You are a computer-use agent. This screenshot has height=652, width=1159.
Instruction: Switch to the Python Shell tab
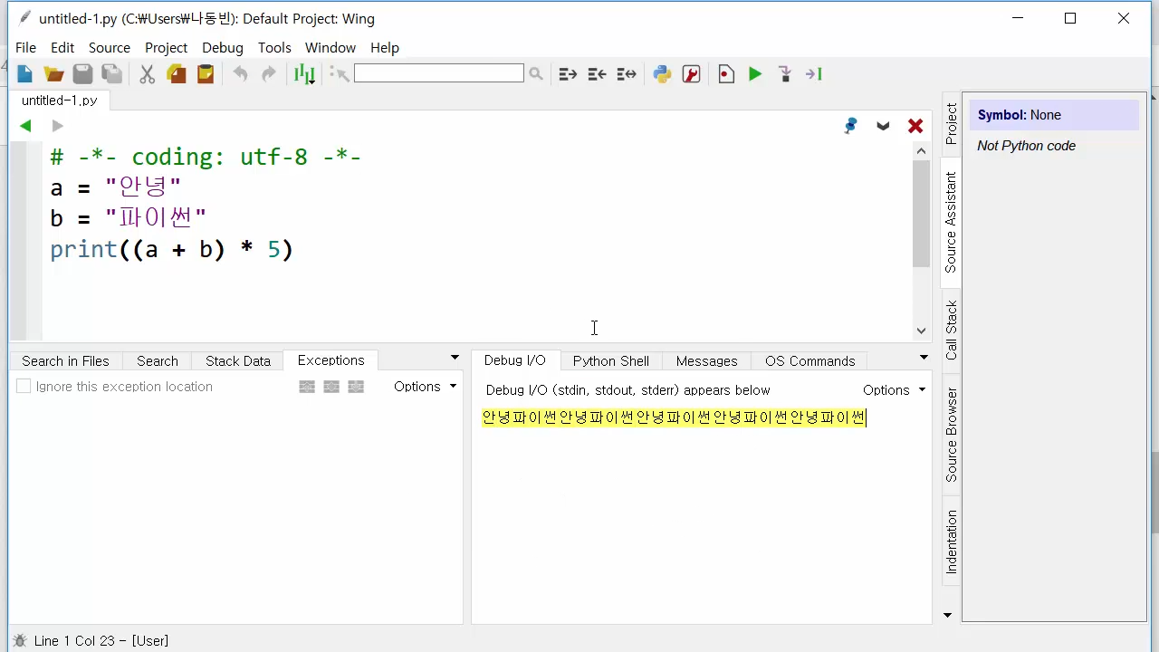pyautogui.click(x=610, y=360)
